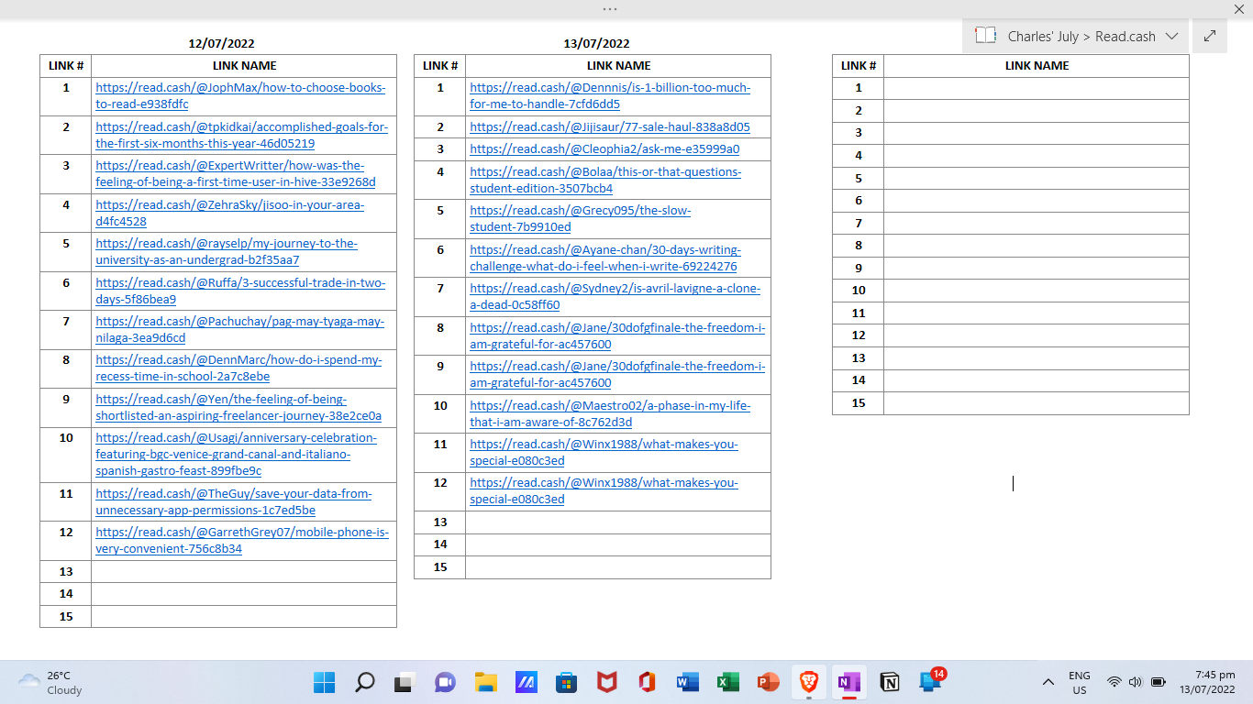Image resolution: width=1253 pixels, height=704 pixels.
Task: Open the 26°C Cloudy weather widget
Action: click(x=51, y=682)
